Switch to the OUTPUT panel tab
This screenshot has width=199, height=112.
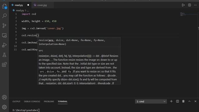(16, 101)
